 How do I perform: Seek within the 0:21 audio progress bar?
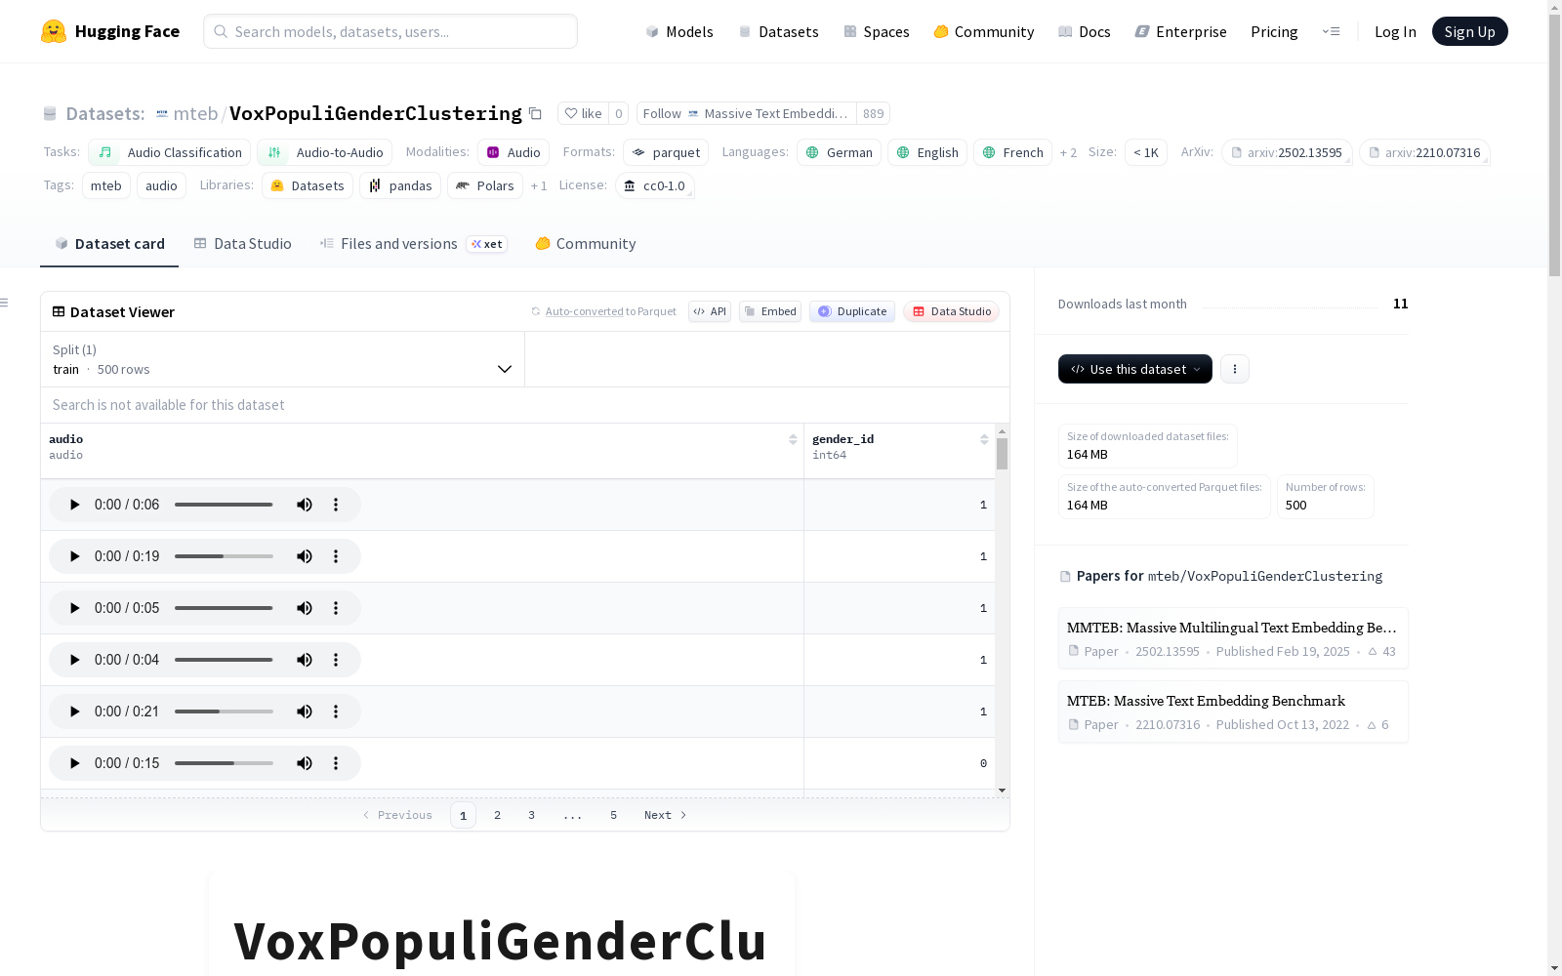click(224, 712)
